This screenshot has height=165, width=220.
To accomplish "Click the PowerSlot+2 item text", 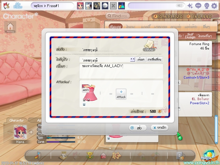I will pos(200,103).
